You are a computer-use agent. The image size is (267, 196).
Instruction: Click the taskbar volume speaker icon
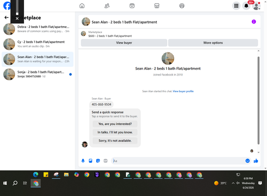(238, 183)
